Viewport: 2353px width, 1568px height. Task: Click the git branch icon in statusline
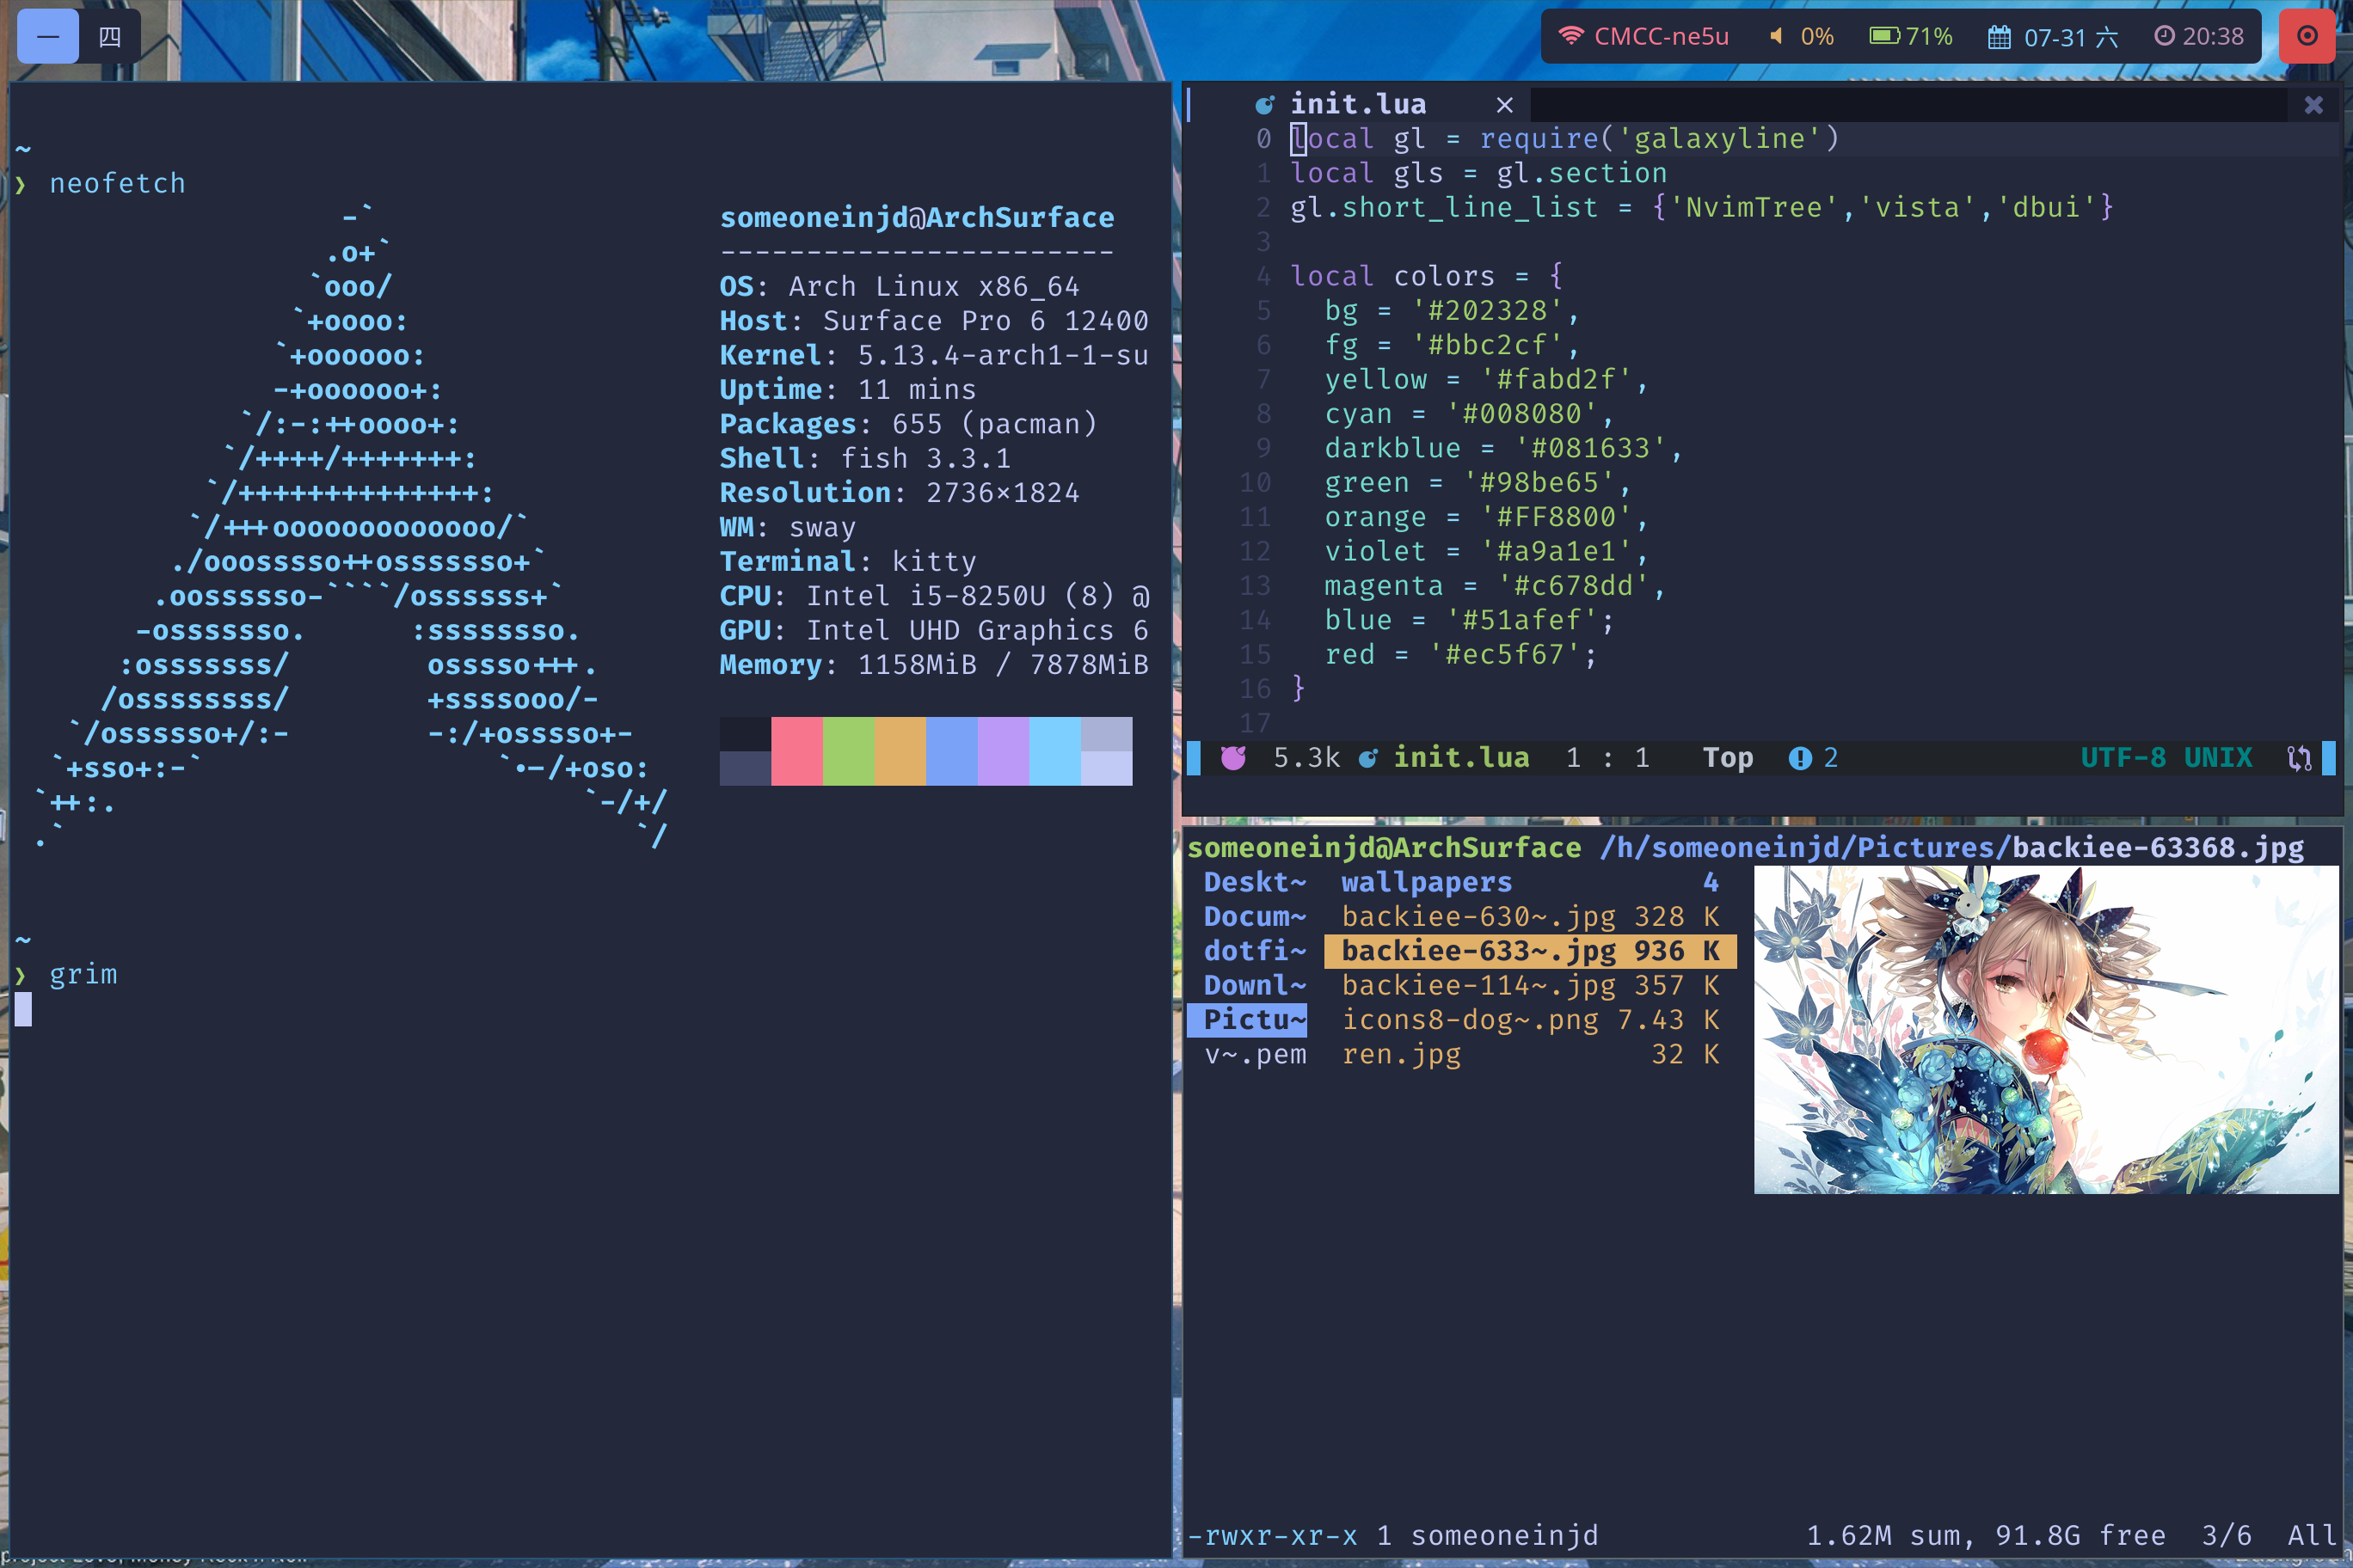[x=2298, y=758]
